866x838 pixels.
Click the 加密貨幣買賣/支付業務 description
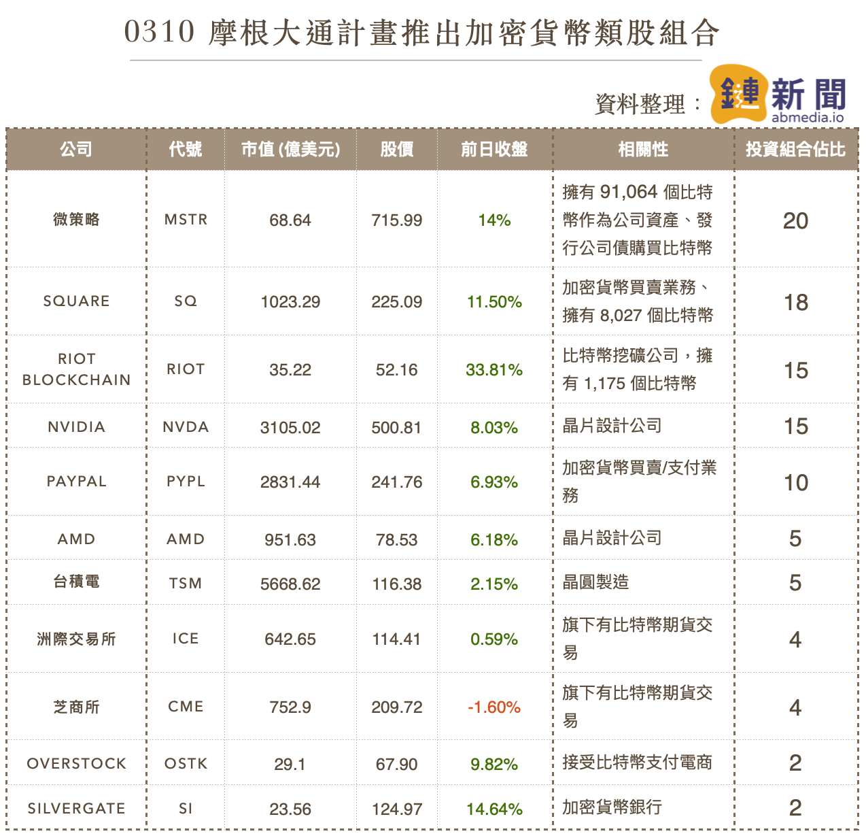click(x=639, y=481)
